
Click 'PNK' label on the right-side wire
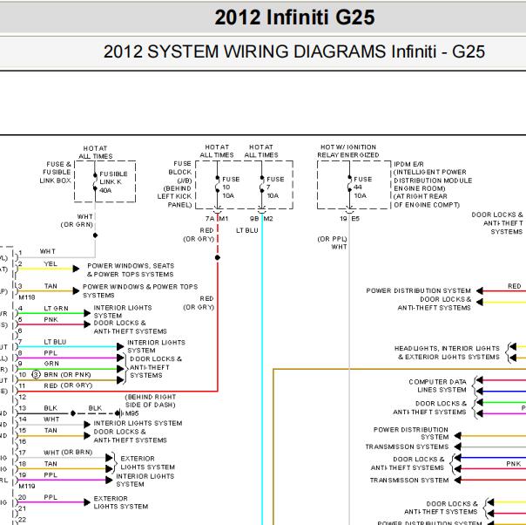[x=514, y=464]
